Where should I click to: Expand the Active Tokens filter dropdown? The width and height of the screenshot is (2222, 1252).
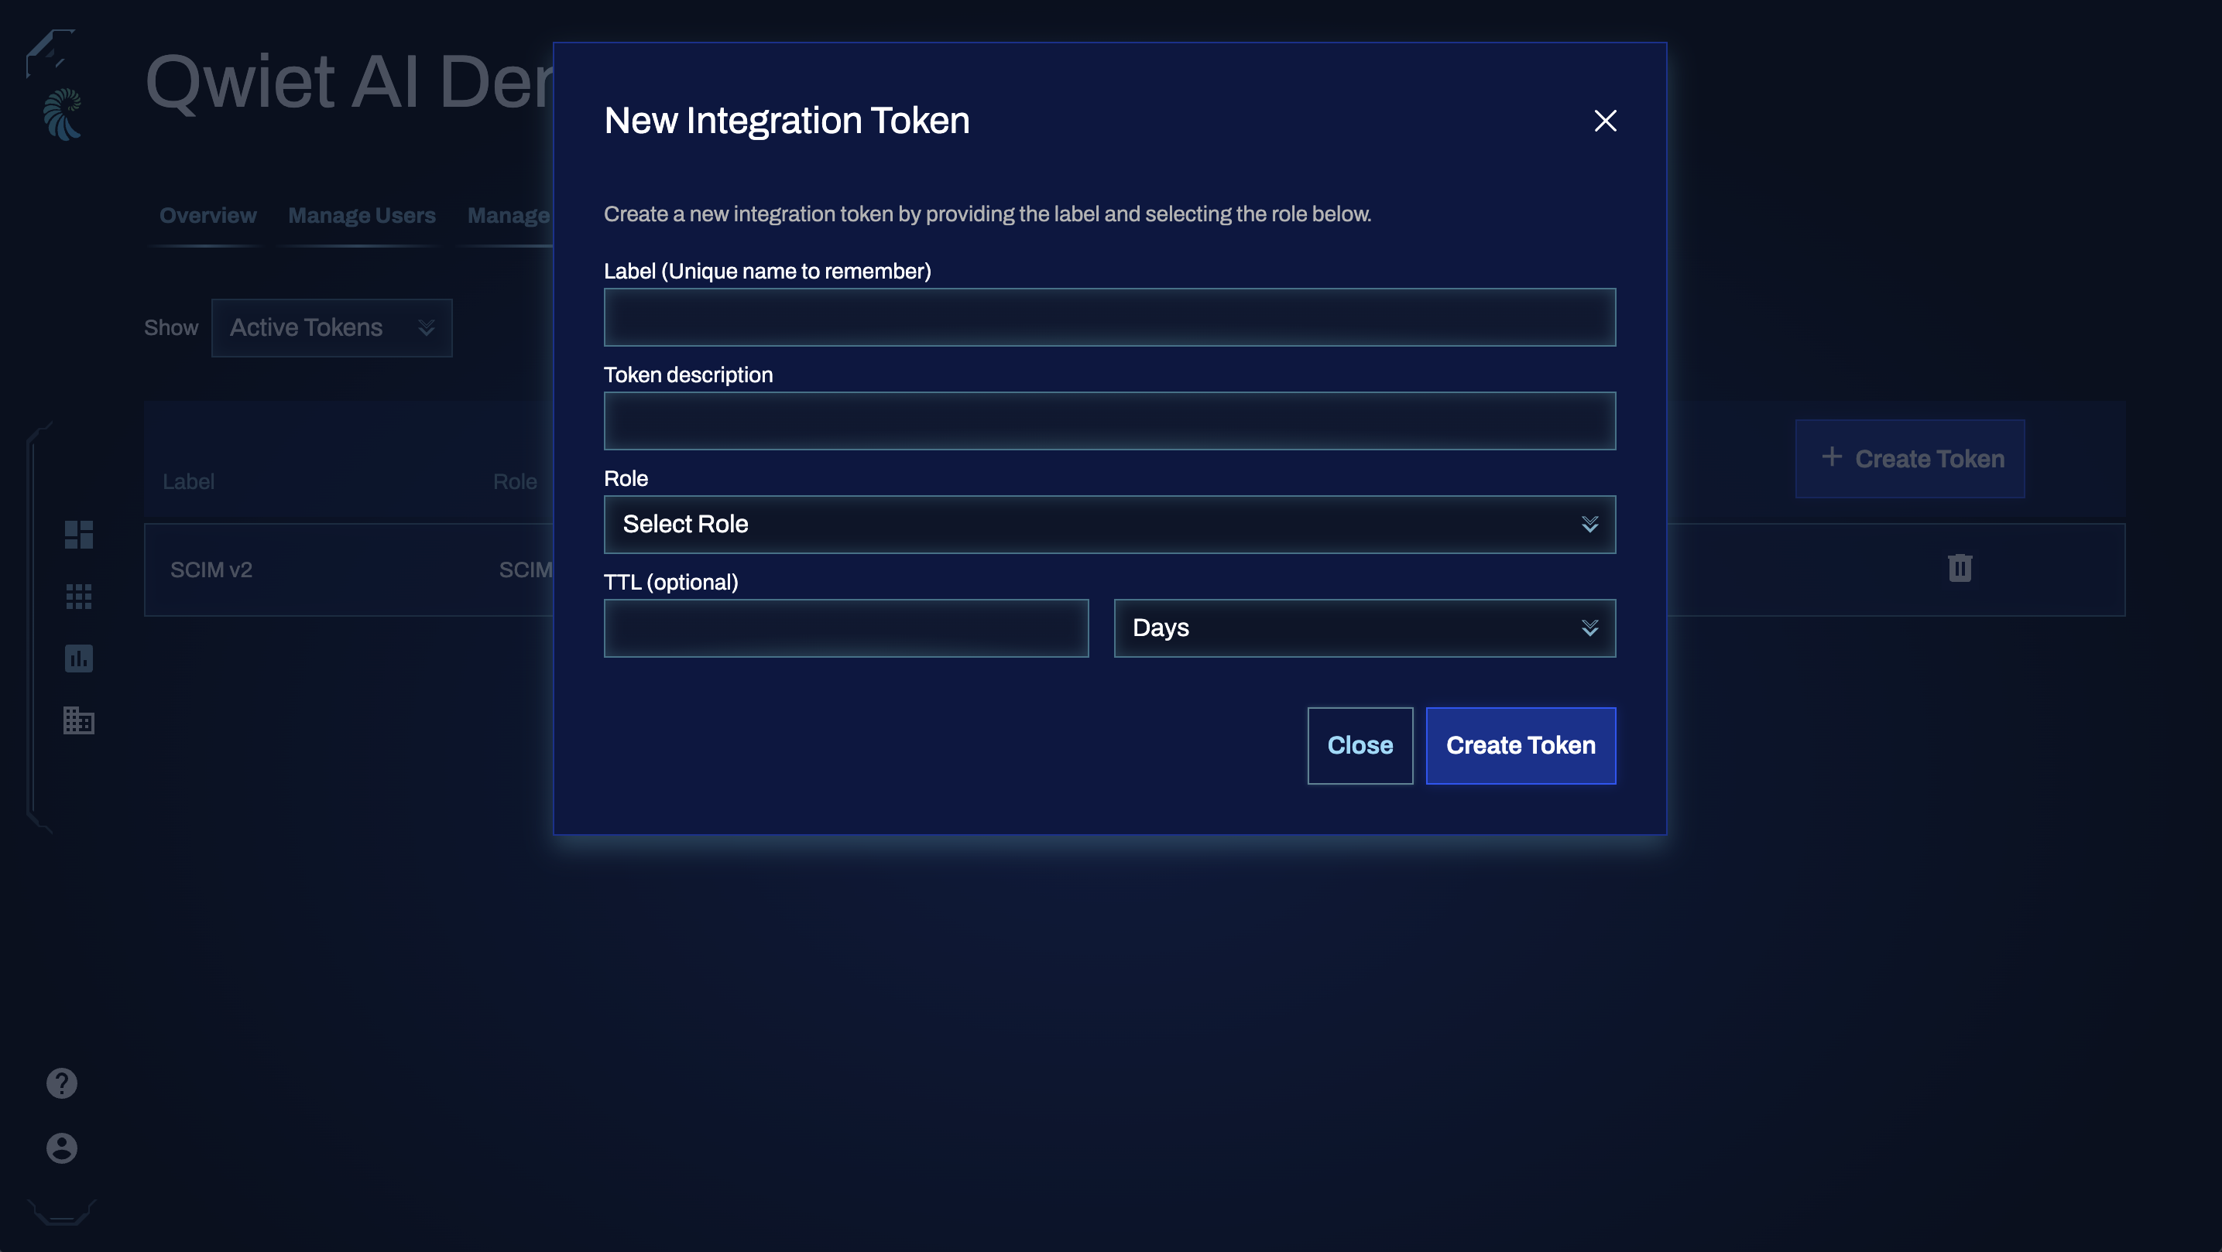coord(330,327)
